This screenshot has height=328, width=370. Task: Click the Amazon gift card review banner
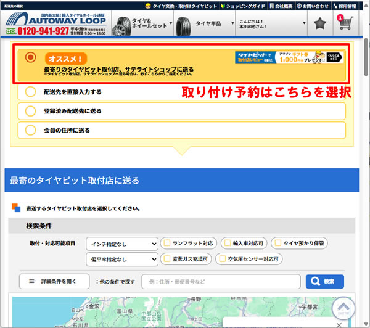[x=289, y=57]
